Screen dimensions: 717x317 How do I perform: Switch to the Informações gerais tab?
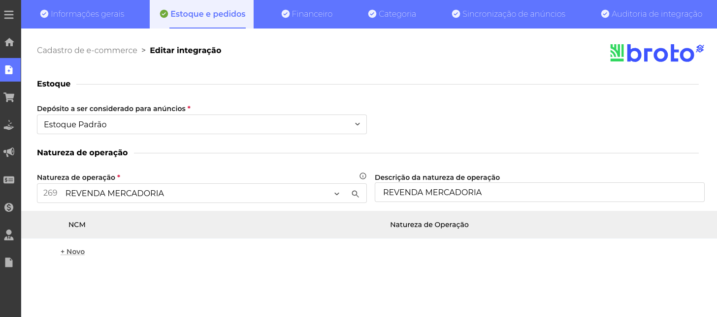click(82, 14)
